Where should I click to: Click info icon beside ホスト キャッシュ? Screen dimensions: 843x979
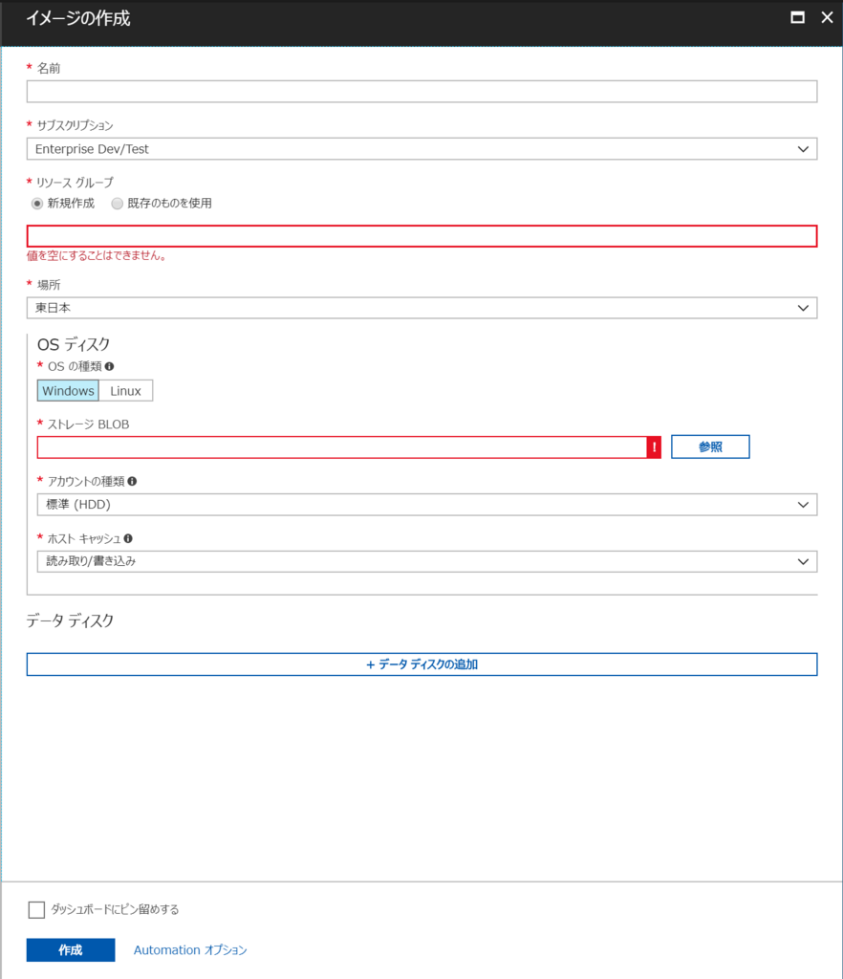128,538
